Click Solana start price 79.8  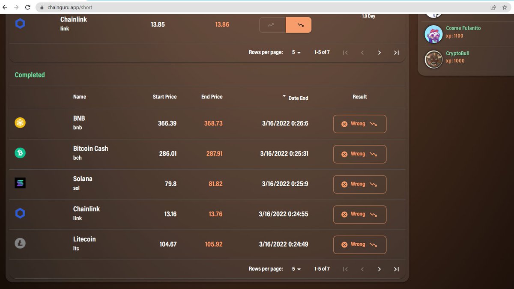[x=170, y=184]
